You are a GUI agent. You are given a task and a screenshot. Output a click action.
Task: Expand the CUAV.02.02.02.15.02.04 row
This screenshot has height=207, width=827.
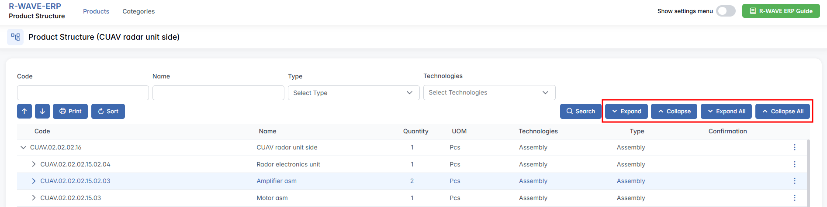tap(34, 164)
